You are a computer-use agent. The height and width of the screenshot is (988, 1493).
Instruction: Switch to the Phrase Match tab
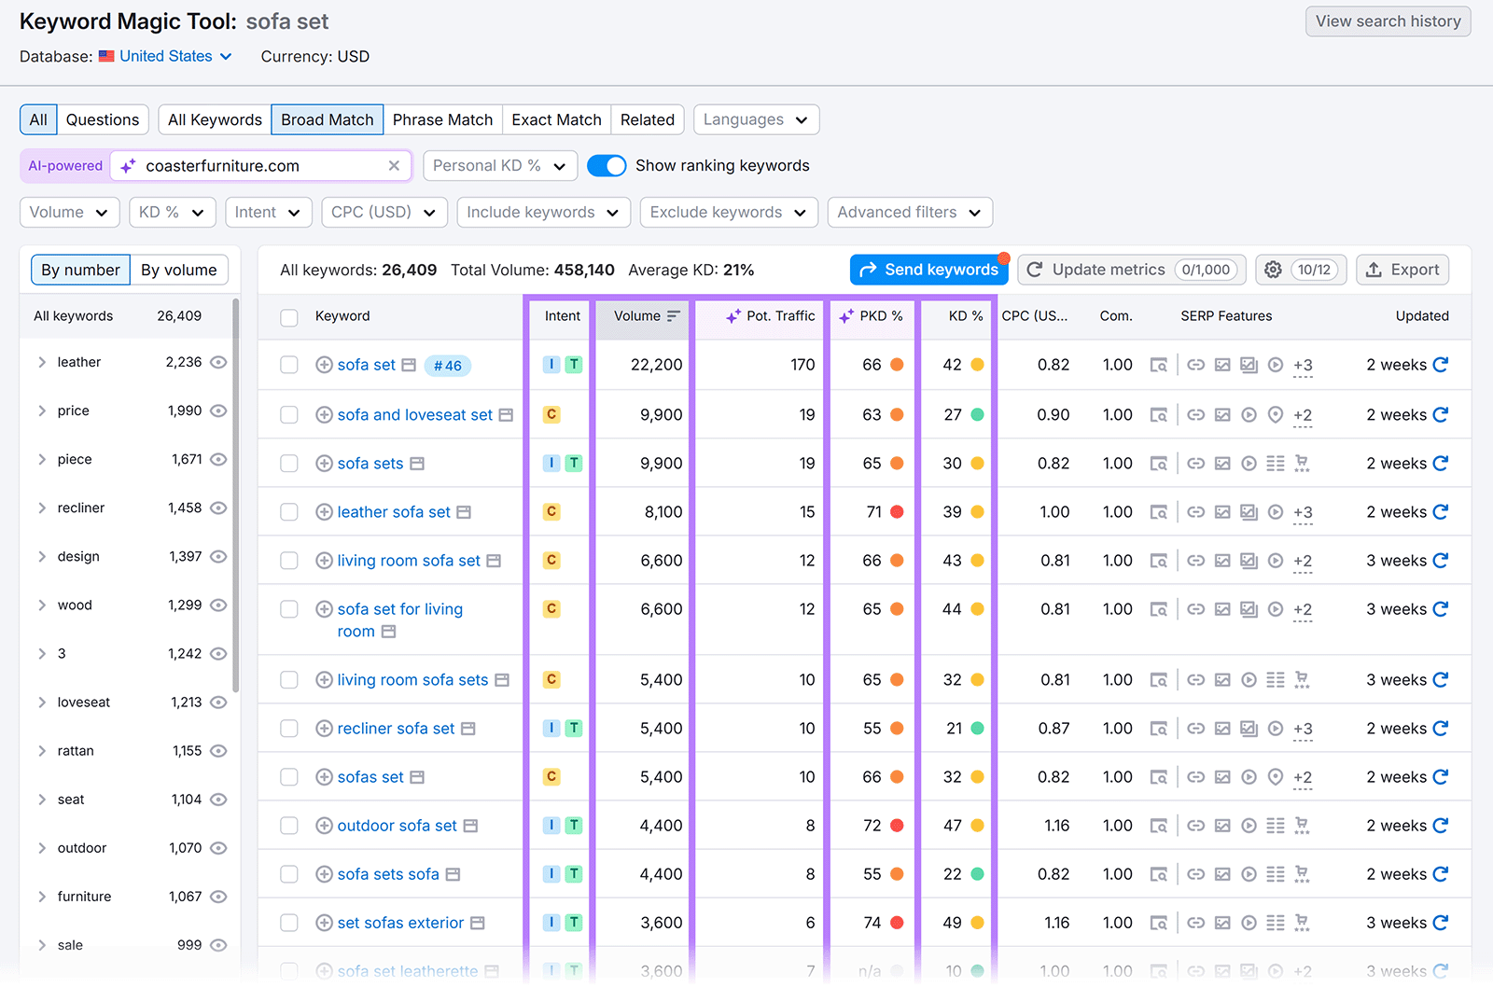[x=443, y=119]
